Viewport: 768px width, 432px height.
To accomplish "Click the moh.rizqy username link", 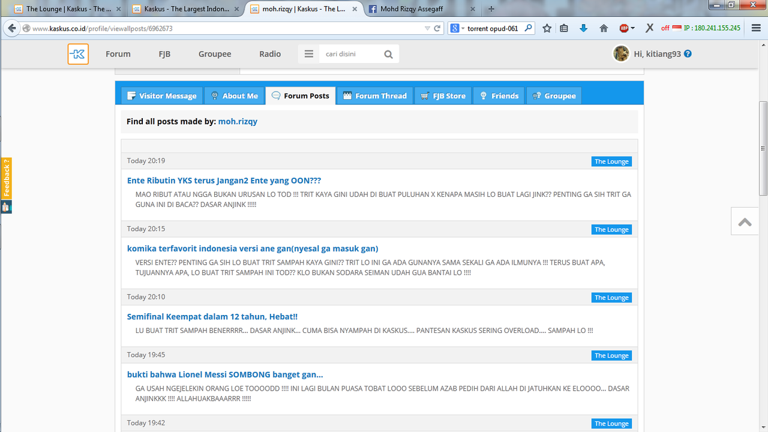I will tap(238, 121).
